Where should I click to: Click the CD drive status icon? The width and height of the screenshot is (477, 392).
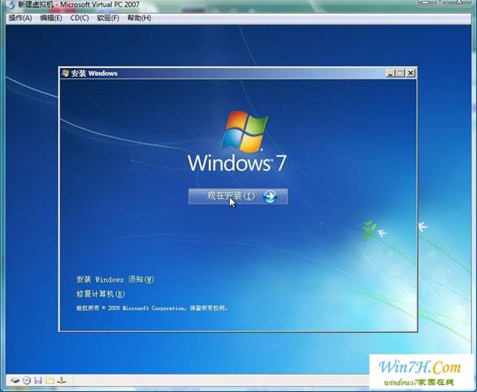point(27,380)
